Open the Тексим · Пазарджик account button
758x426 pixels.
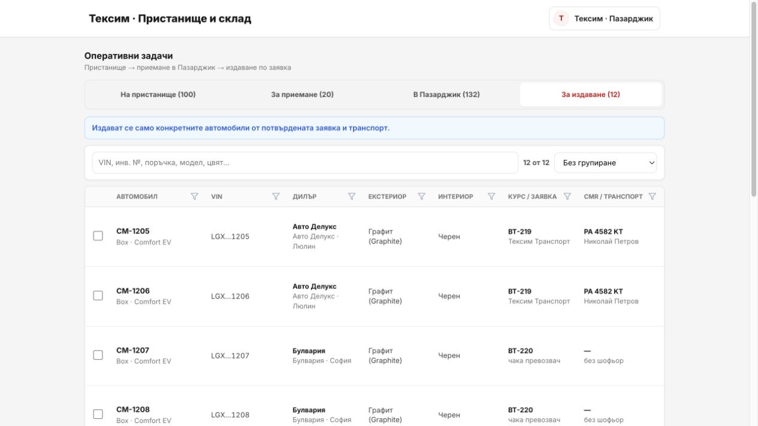tap(605, 19)
